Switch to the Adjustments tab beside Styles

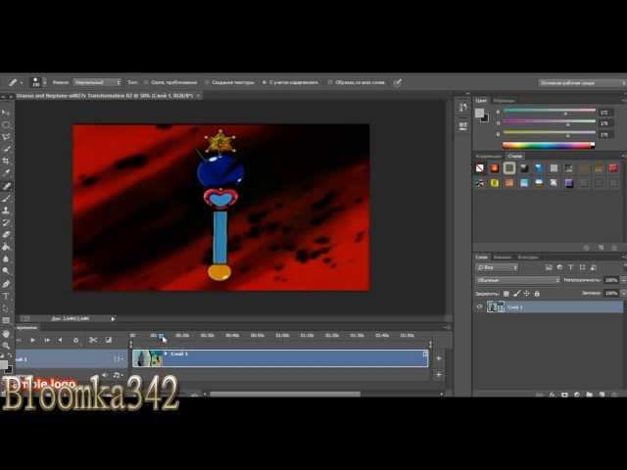tap(489, 156)
